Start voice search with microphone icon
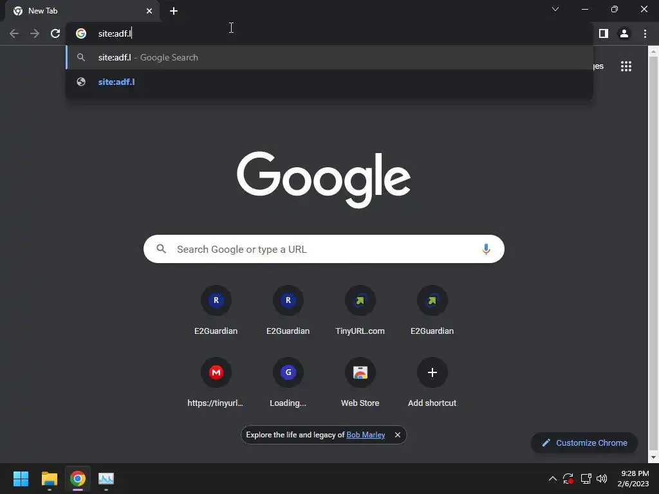This screenshot has height=494, width=659. pyautogui.click(x=486, y=249)
